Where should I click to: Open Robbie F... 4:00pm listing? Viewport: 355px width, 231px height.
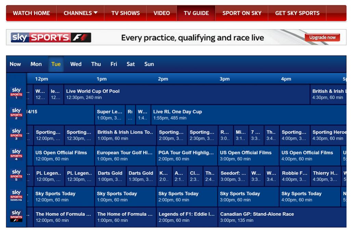tap(295, 176)
